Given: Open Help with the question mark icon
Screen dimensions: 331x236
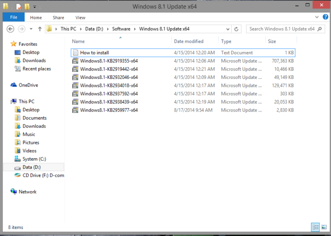Looking at the screenshot, I should [x=325, y=17].
